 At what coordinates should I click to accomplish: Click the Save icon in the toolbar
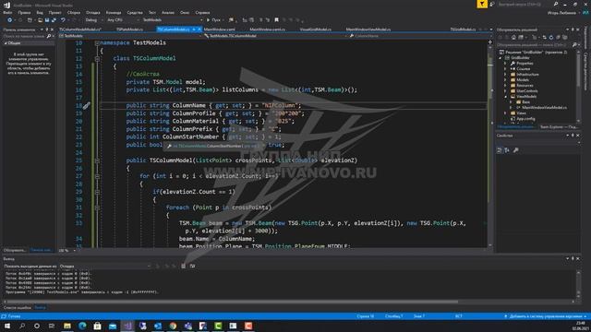(x=47, y=20)
